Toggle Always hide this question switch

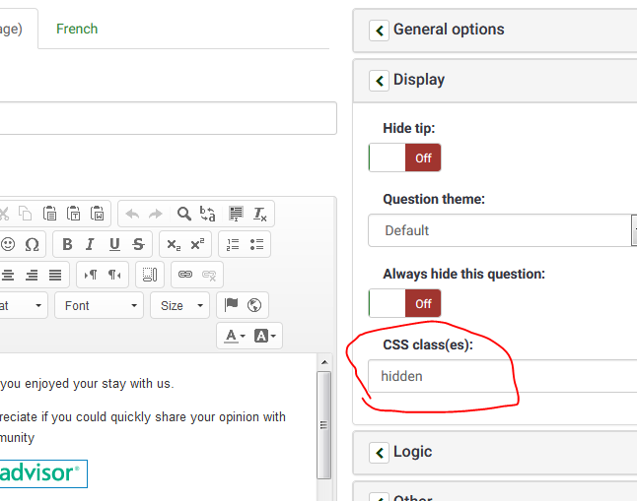coord(404,303)
